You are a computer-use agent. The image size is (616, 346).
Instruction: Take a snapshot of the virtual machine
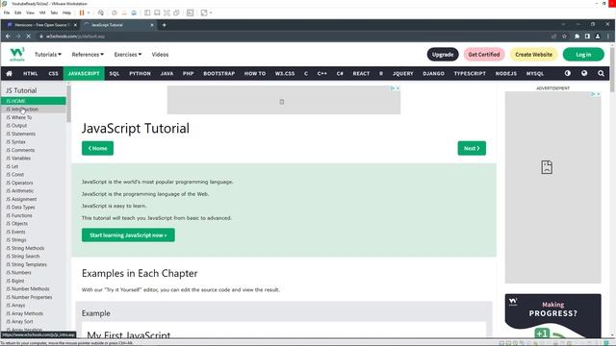click(x=115, y=12)
